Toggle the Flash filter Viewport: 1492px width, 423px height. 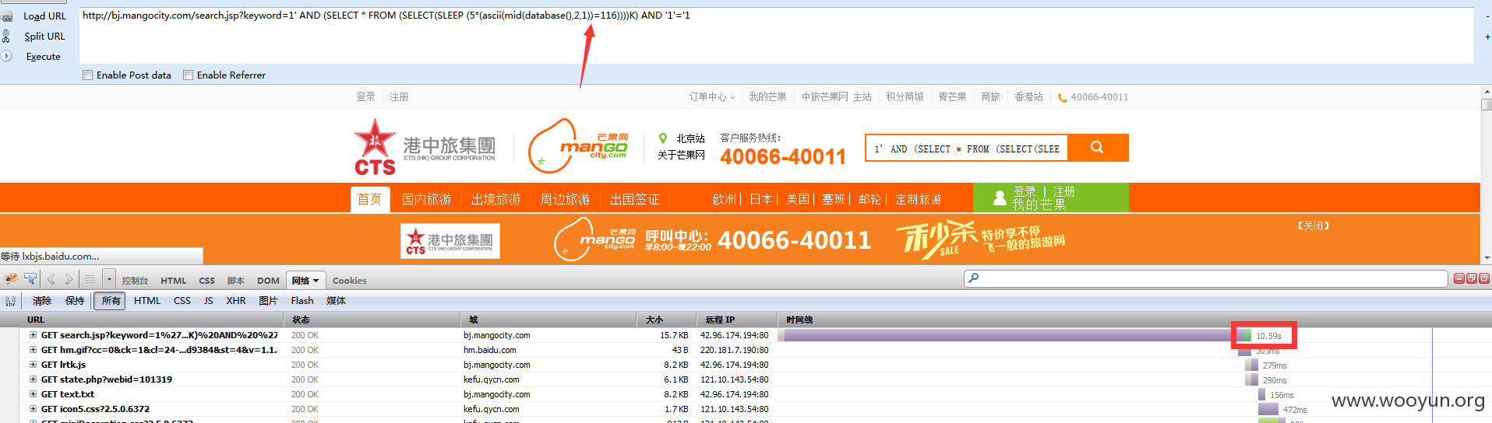pos(302,301)
